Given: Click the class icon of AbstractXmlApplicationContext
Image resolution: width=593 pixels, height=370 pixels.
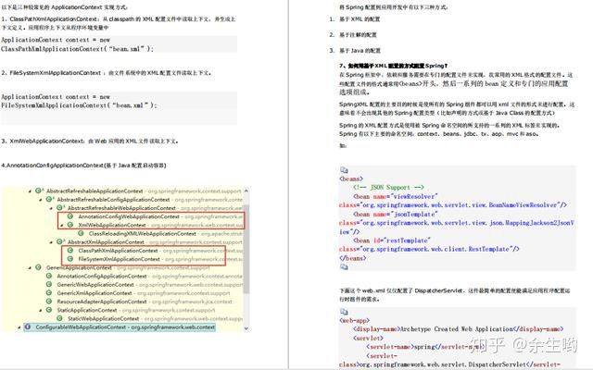Looking at the screenshot, I should [x=59, y=241].
